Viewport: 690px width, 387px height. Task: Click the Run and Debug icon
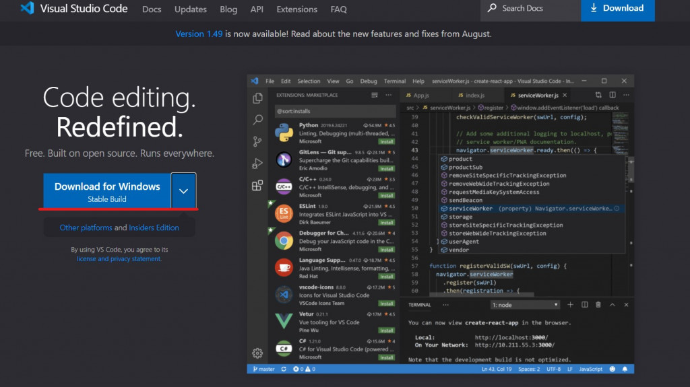tap(257, 163)
